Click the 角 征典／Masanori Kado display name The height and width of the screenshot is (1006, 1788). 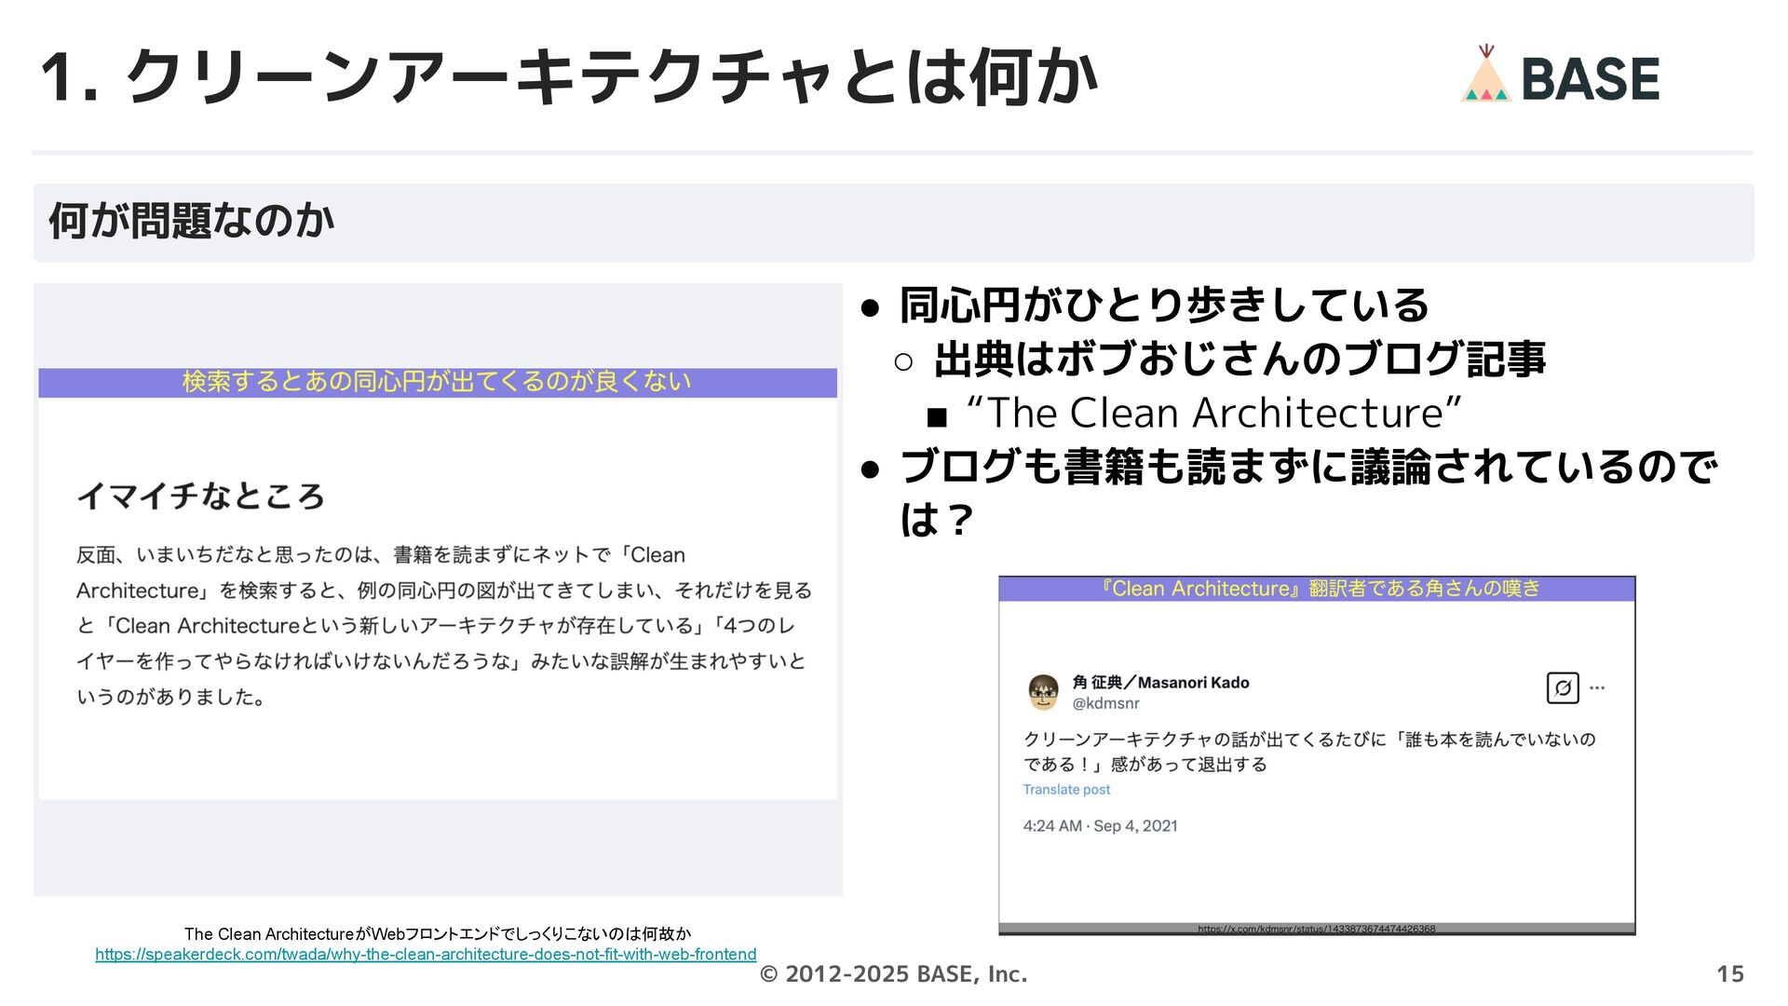click(1160, 682)
